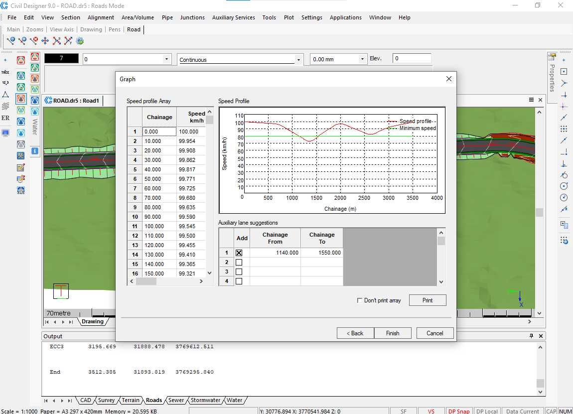Click the TREE tool icon in left sidebar
573x414 pixels.
(5, 72)
